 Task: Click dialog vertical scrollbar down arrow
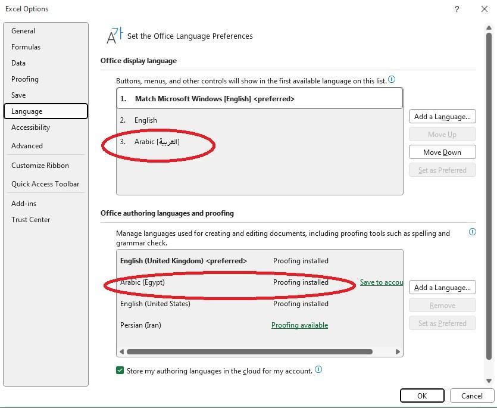pyautogui.click(x=489, y=381)
